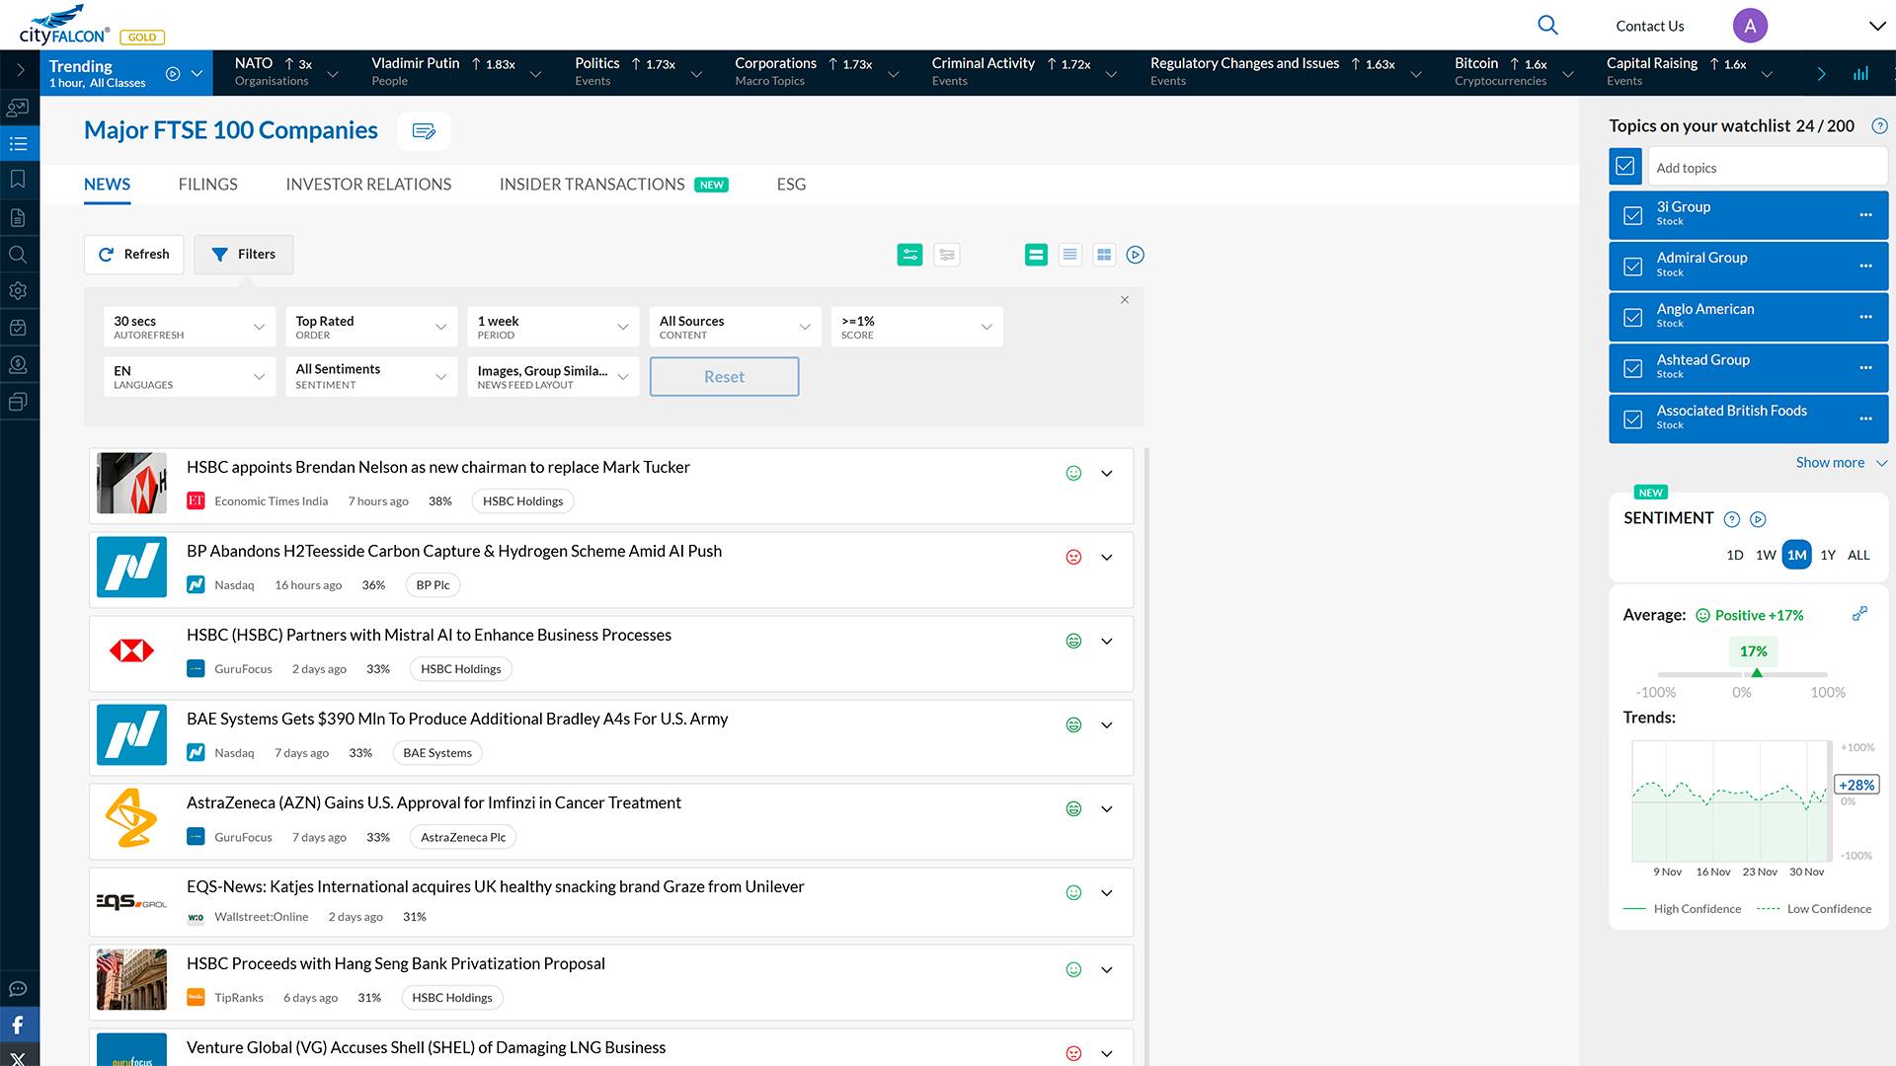Viewport: 1896px width, 1066px height.
Task: Open sentiment chart enlarge link icon
Action: [1859, 614]
